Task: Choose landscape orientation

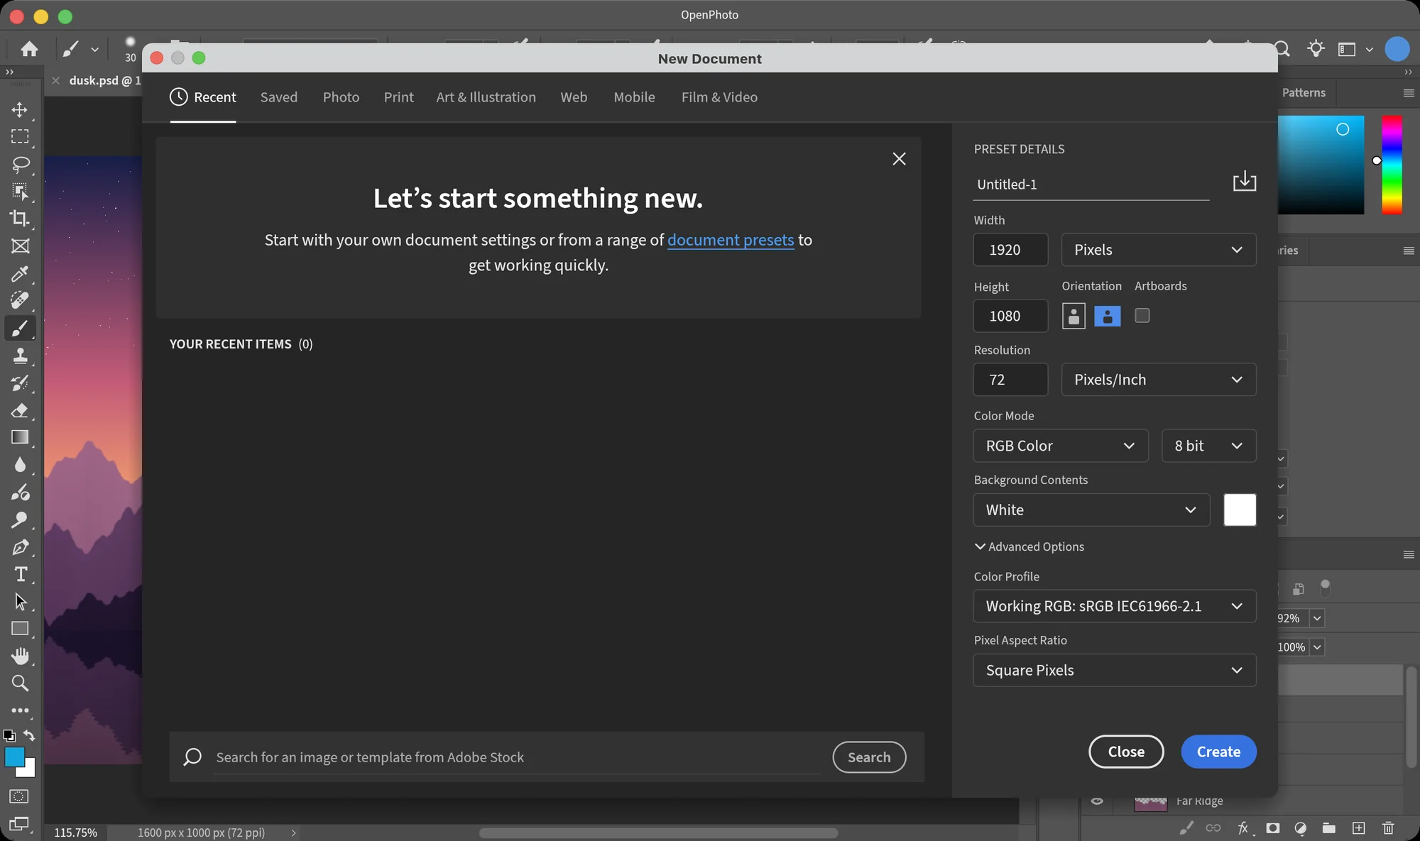Action: pyautogui.click(x=1107, y=316)
